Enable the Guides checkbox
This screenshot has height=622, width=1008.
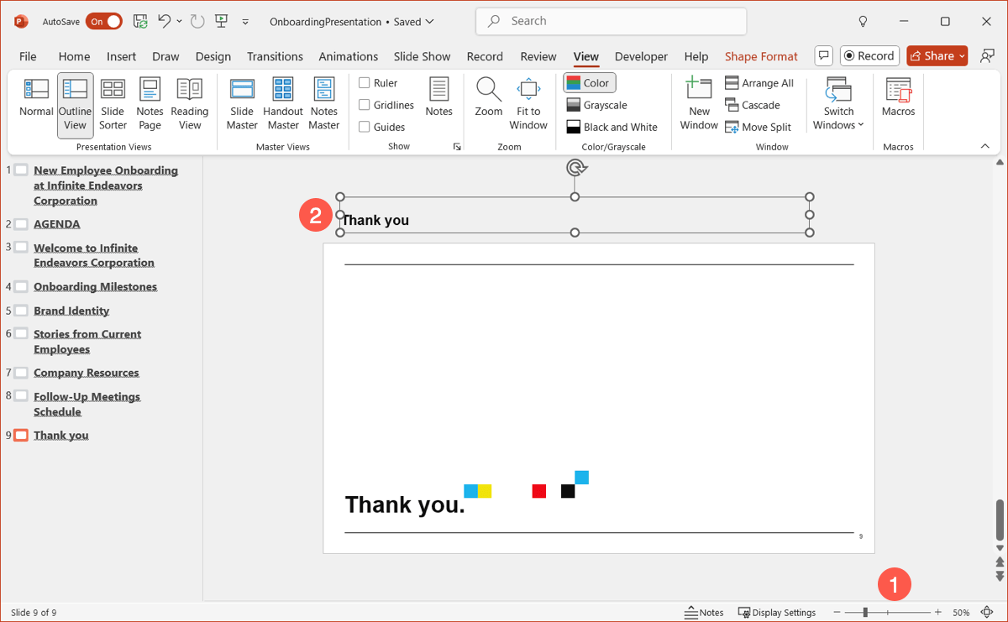pos(365,127)
